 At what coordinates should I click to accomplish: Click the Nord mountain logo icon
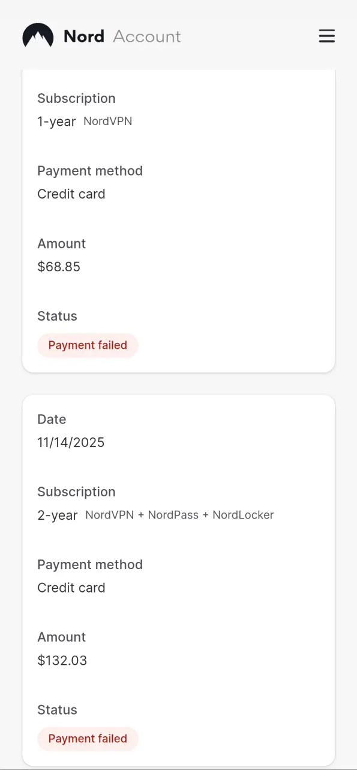click(x=38, y=35)
